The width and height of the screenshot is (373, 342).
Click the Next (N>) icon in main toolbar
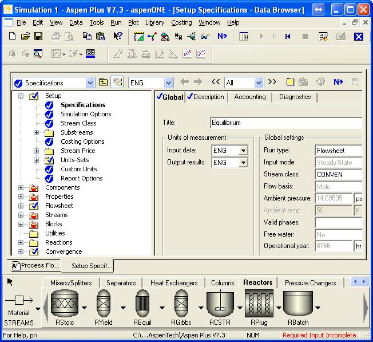pos(222,36)
